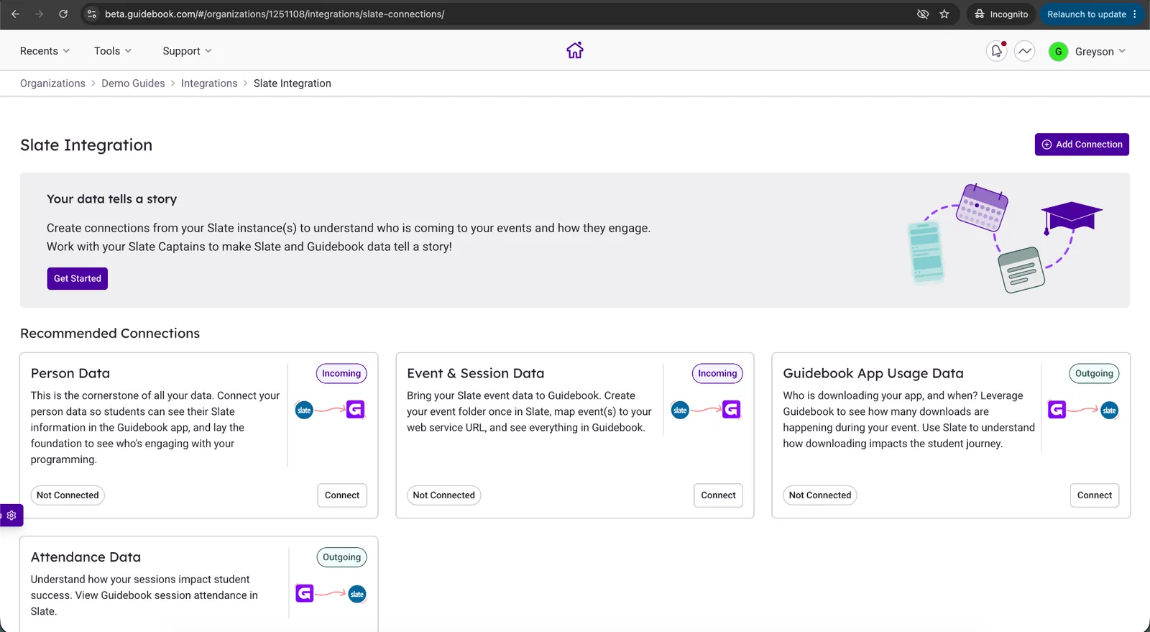This screenshot has width=1150, height=632.
Task: Click Add Connection
Action: (1082, 145)
